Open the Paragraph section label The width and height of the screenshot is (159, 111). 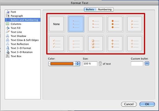pyautogui.click(x=17, y=16)
